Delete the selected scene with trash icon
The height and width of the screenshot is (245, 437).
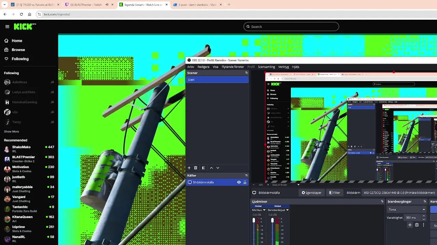click(x=196, y=168)
